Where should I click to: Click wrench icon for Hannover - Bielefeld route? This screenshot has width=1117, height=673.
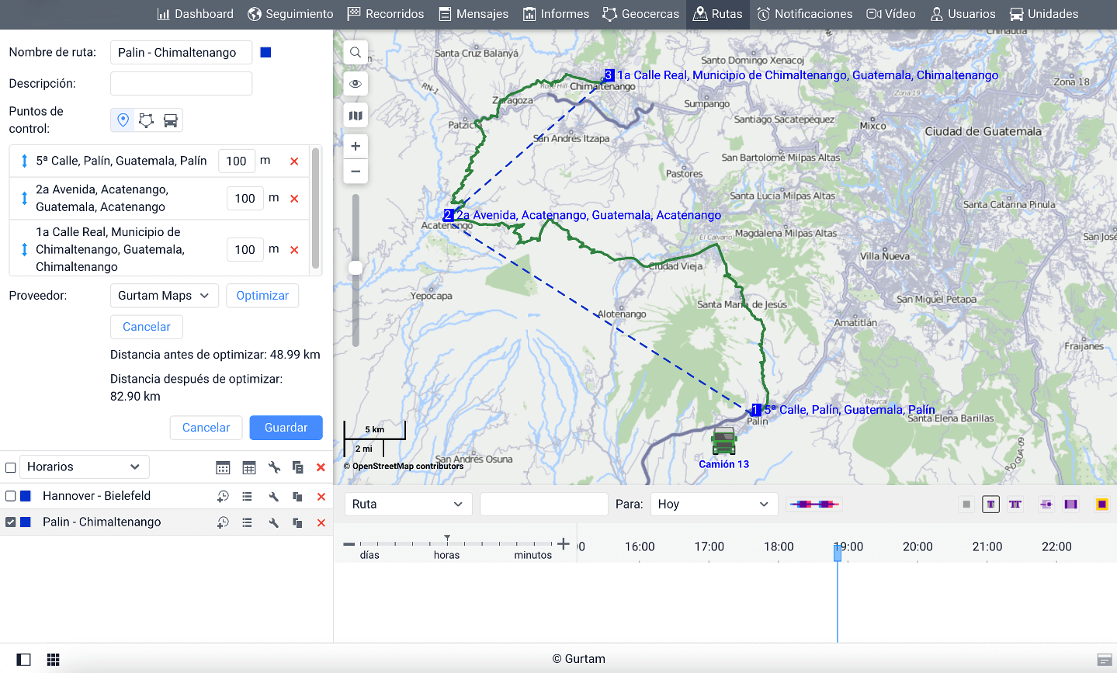[273, 497]
